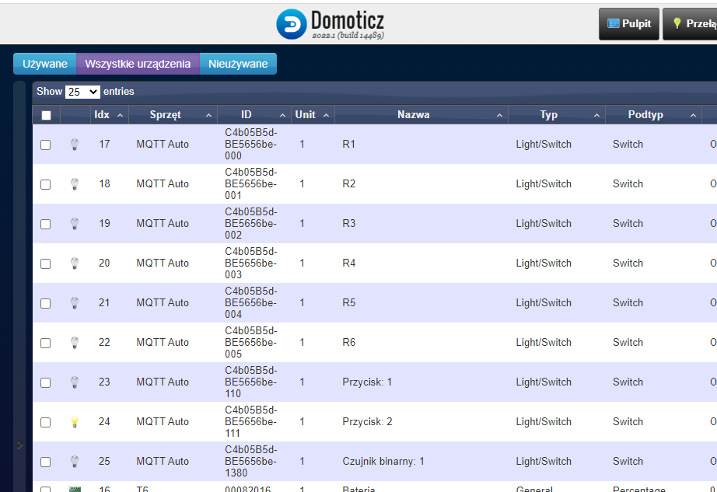Toggle the select-all checkbox in table header
The width and height of the screenshot is (717, 492).
(x=46, y=115)
